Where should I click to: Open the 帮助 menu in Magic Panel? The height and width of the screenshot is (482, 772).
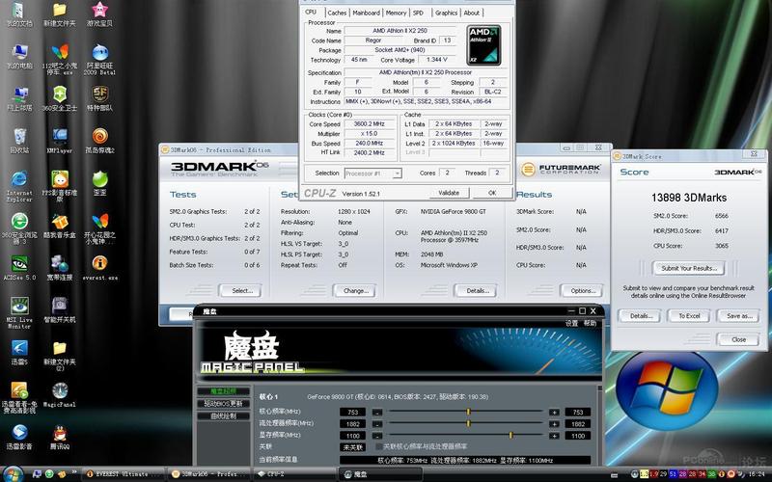[x=590, y=323]
